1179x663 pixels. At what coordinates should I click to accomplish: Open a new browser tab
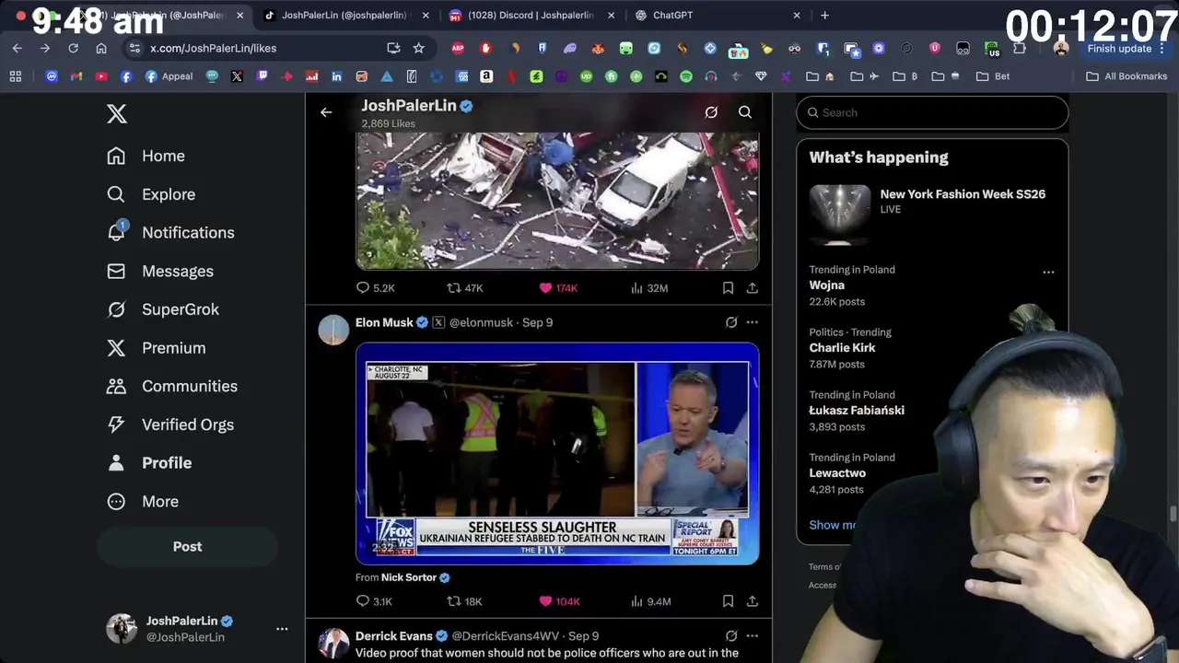pos(824,15)
